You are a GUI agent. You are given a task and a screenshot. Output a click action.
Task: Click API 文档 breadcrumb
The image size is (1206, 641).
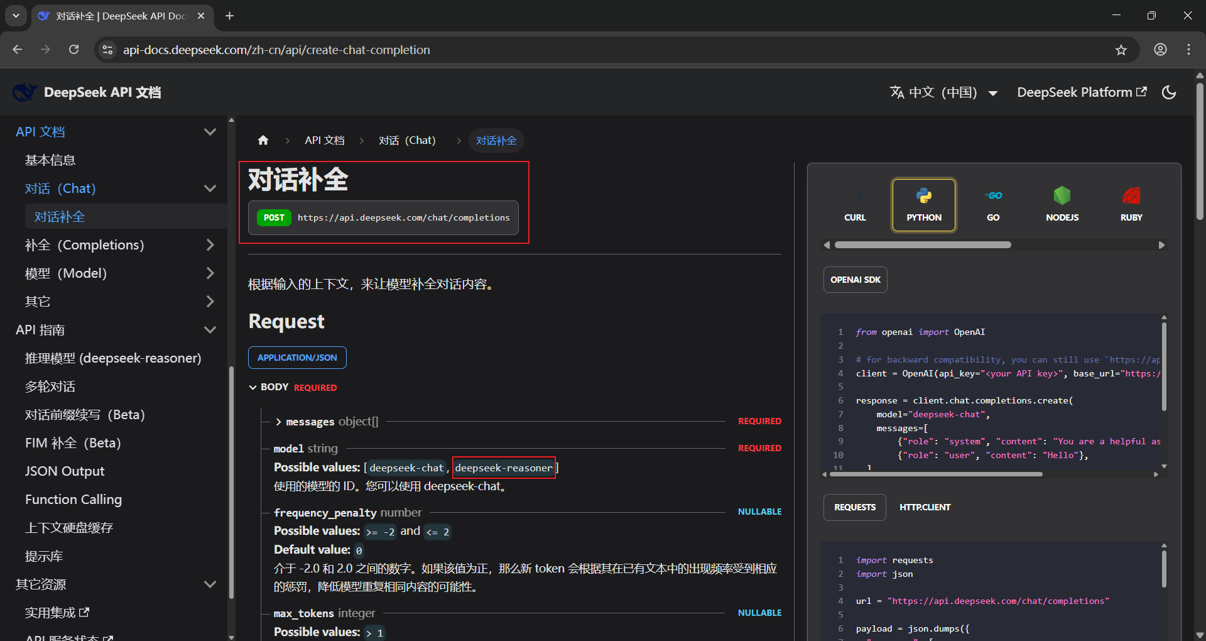pos(325,140)
